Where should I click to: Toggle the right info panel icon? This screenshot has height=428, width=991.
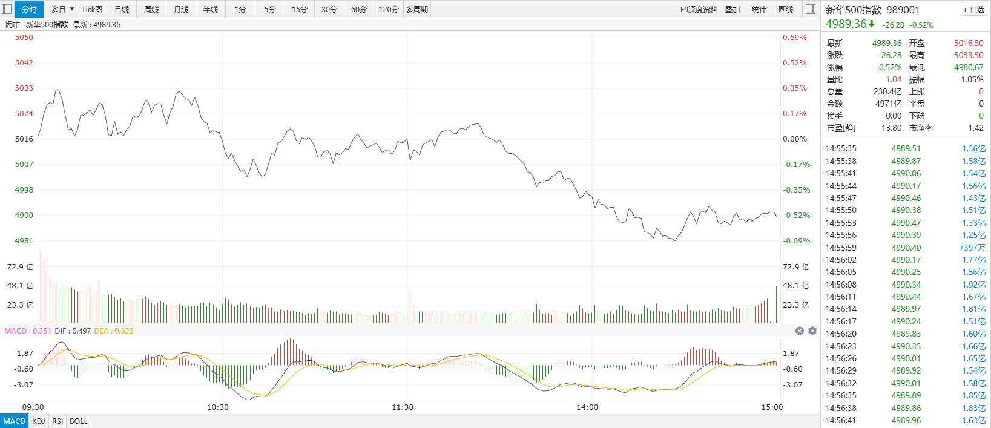tap(811, 9)
